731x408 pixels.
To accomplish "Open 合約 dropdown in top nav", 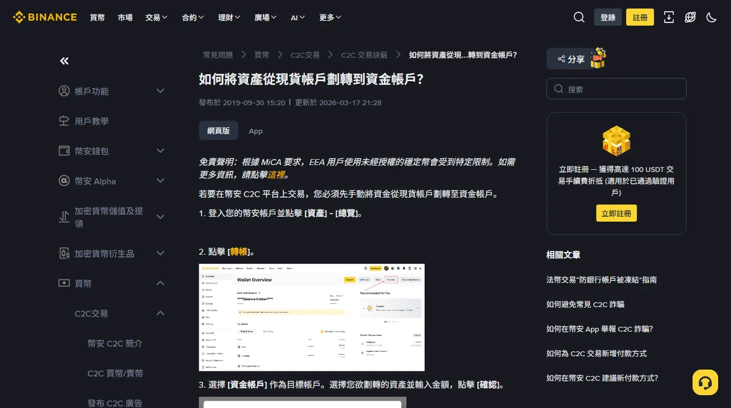I will (x=192, y=18).
